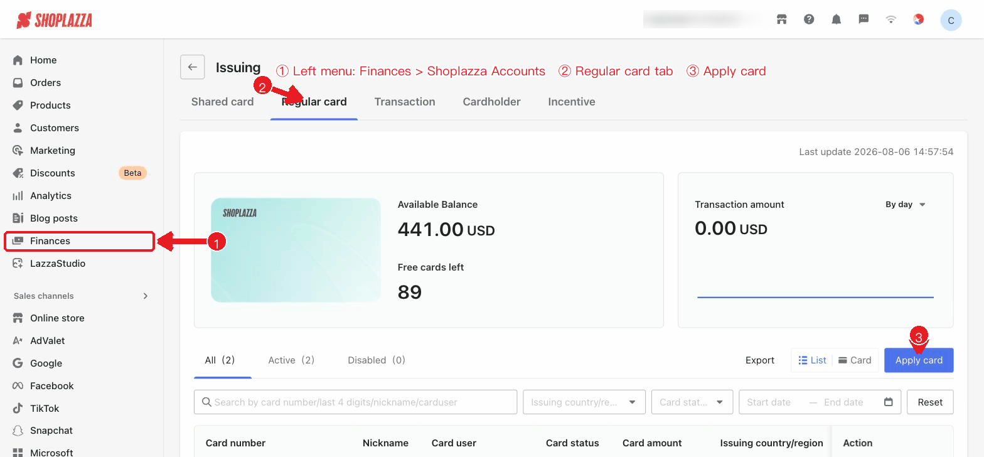Click the Card status column header
Screen dimensions: 984x457
[572, 443]
